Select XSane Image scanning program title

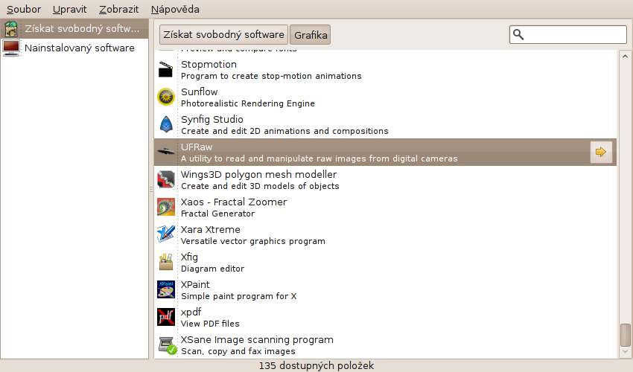click(257, 340)
